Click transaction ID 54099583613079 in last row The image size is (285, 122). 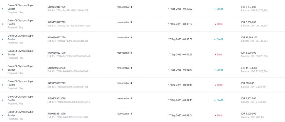click(x=56, y=114)
